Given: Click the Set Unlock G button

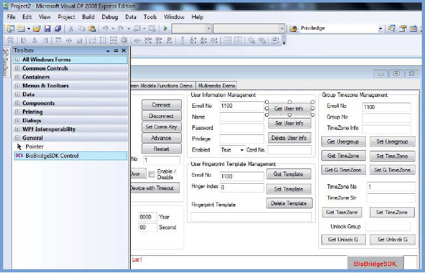Looking at the screenshot, I should pos(392,239).
